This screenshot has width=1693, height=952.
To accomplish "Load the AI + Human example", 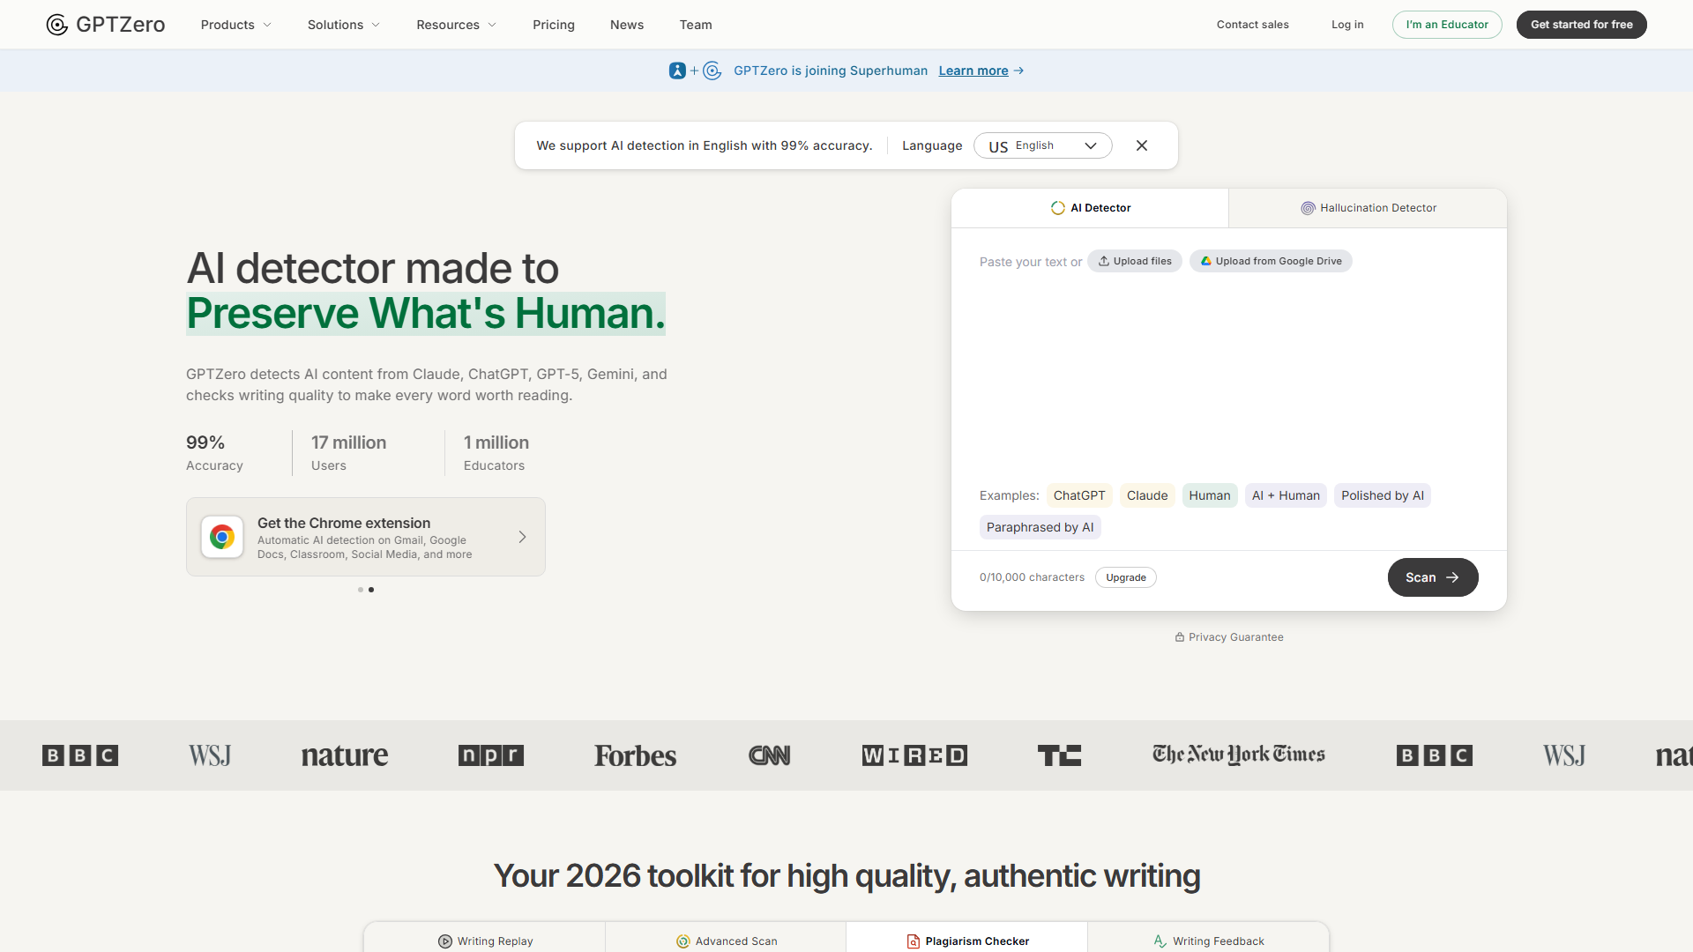I will (x=1286, y=495).
